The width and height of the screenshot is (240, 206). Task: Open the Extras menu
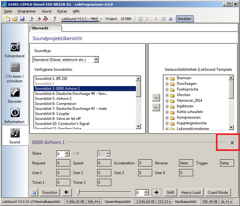(62, 11)
